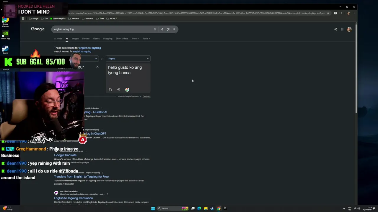Image resolution: width=378 pixels, height=212 pixels.
Task: Open the toolbar icon next to Extensions
Action: click(335, 13)
